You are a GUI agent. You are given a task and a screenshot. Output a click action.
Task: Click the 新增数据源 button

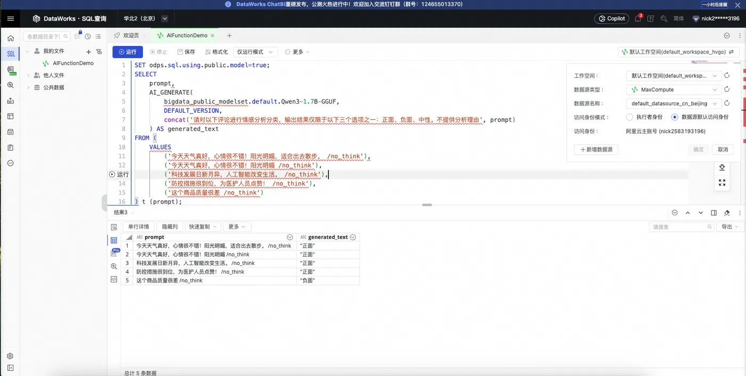pos(596,149)
